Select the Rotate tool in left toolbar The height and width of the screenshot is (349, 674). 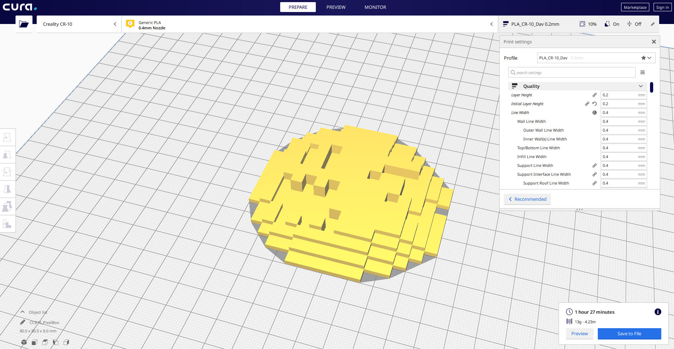click(7, 172)
